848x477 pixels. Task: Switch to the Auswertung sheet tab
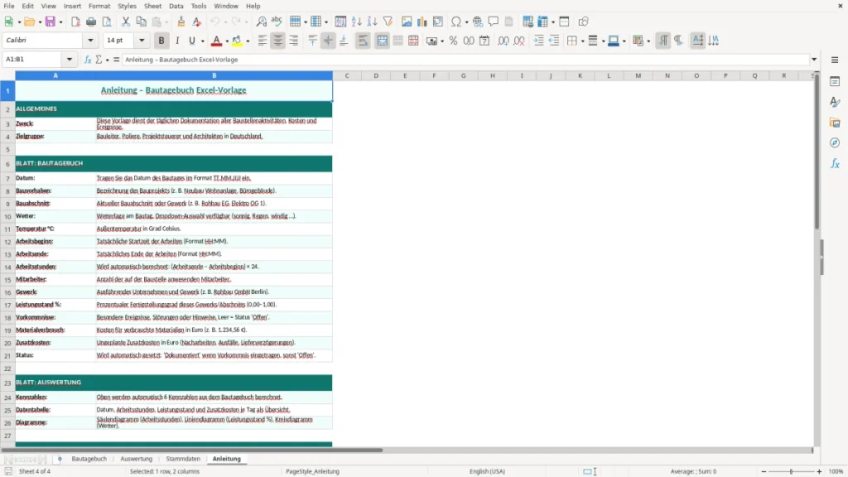point(137,459)
